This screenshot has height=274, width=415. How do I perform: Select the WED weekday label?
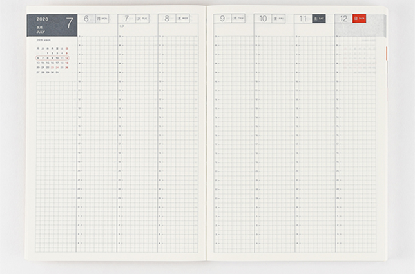pyautogui.click(x=183, y=19)
